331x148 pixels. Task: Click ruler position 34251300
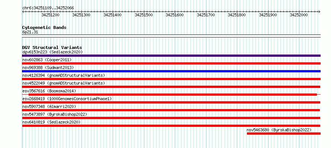coord(81,15)
